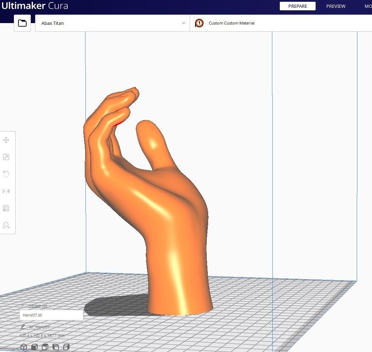The height and width of the screenshot is (352, 372).
Task: Collapse the Object list expander
Action: pyautogui.click(x=22, y=306)
